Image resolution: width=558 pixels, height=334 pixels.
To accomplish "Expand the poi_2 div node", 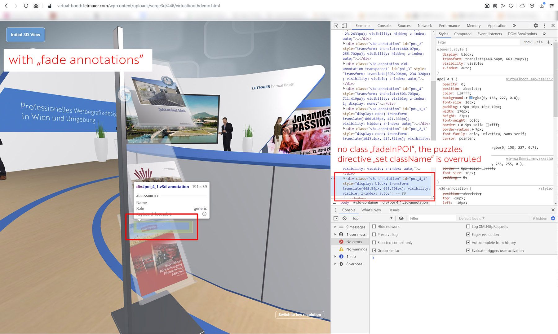I will [344, 44].
